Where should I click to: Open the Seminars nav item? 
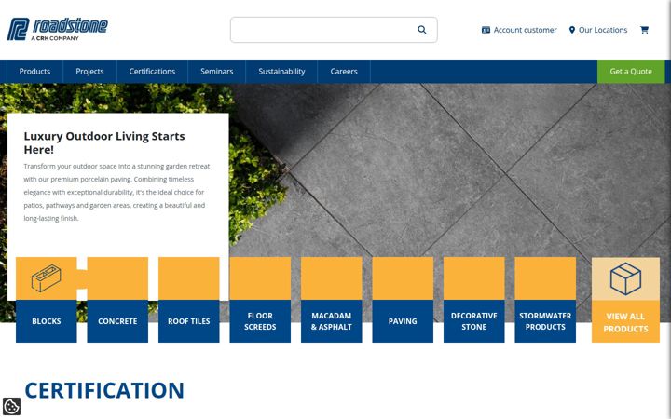click(216, 72)
